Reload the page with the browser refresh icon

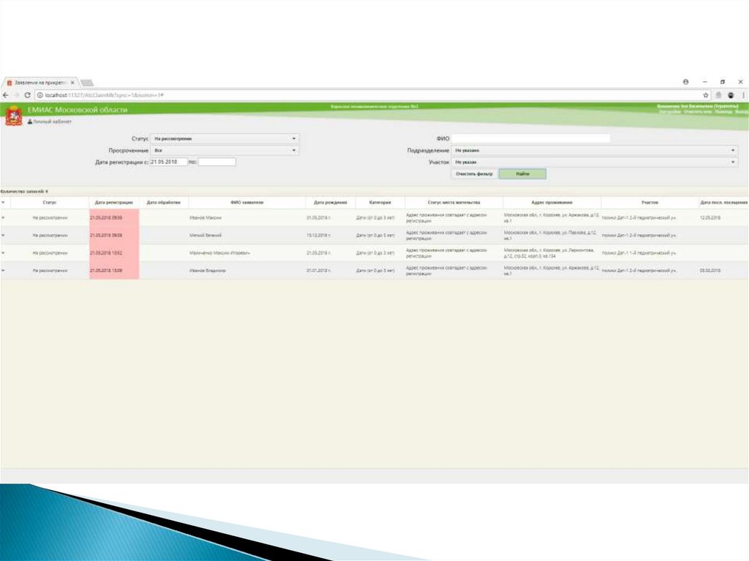(x=27, y=95)
